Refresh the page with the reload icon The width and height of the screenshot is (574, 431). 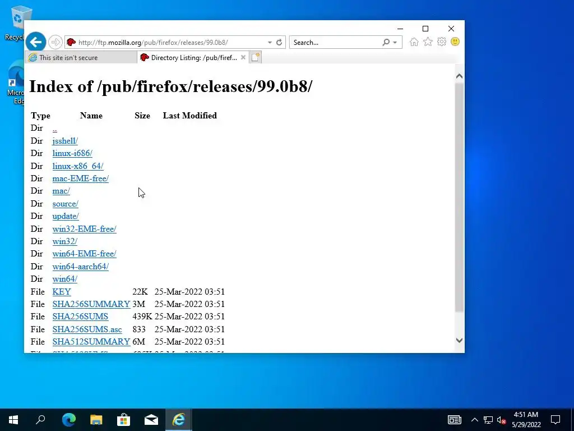pos(279,43)
